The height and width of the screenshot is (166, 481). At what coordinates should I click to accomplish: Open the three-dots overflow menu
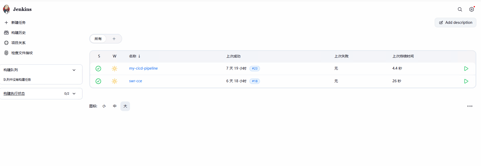pos(470,106)
